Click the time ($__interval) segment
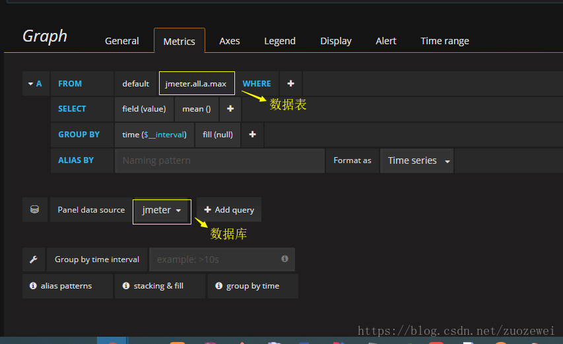Screen dimensions: 563x344 click(x=154, y=135)
